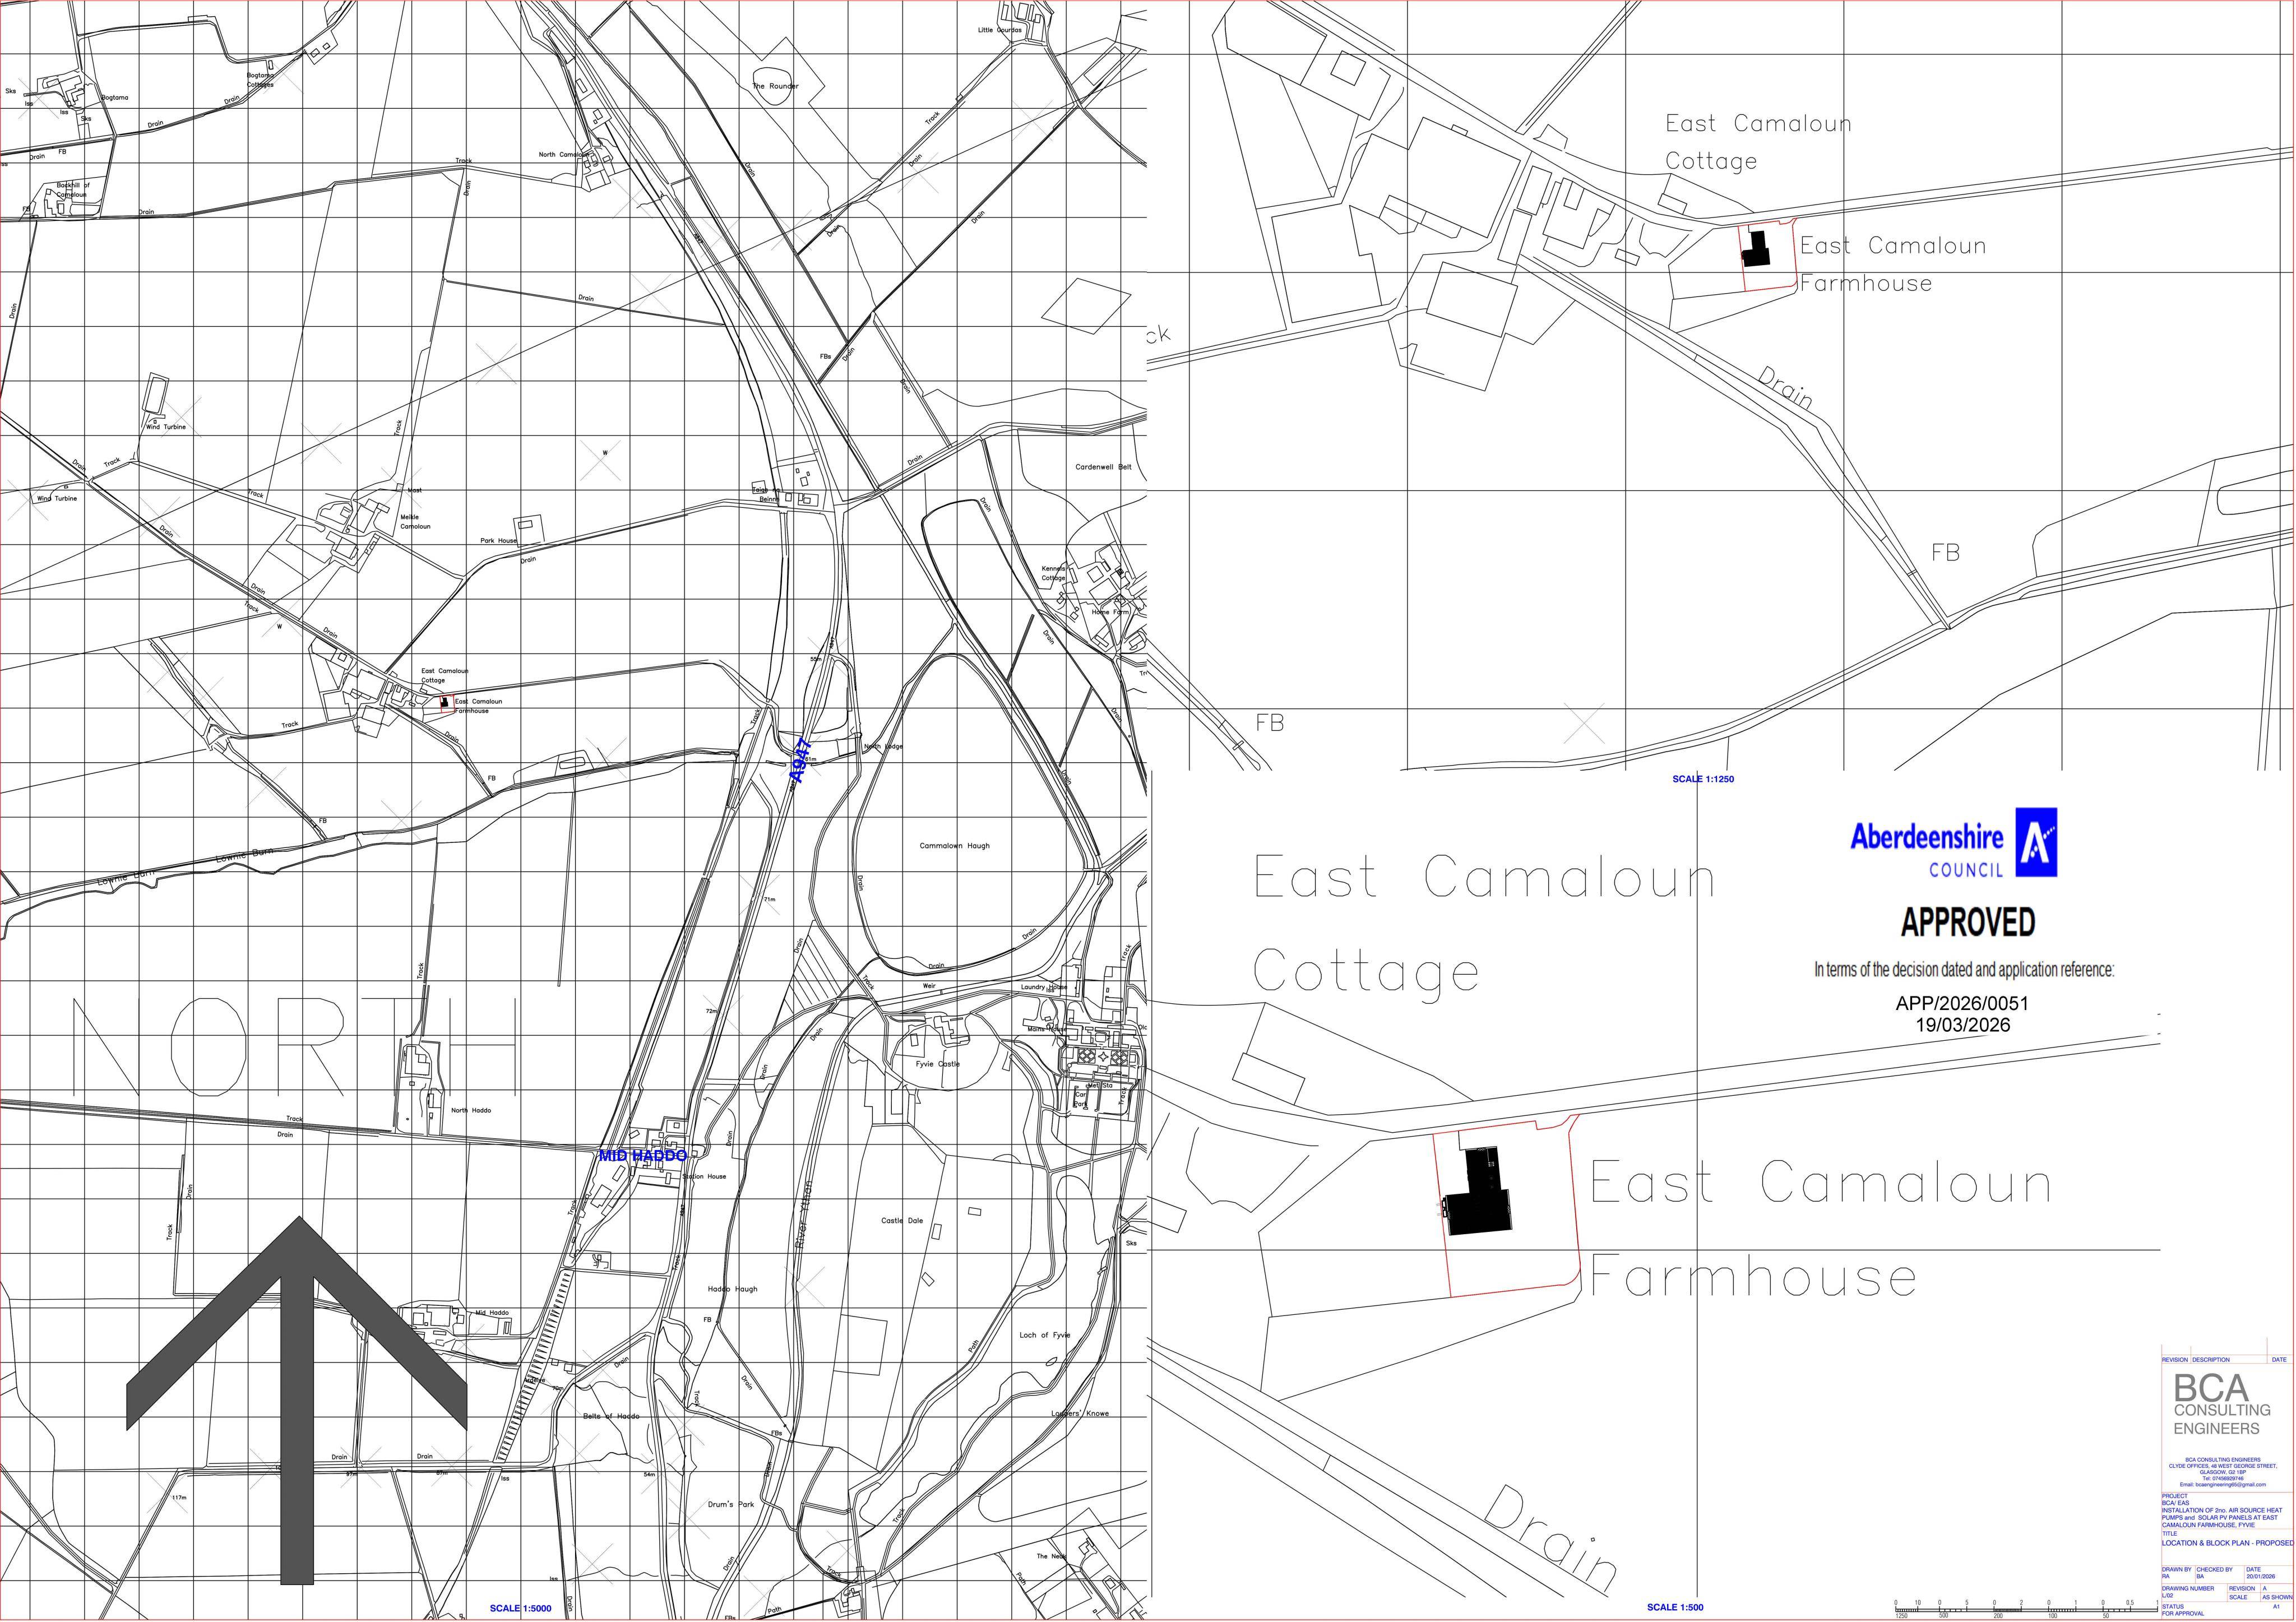Click the Loupers' Knowe label

[x=1080, y=1414]
